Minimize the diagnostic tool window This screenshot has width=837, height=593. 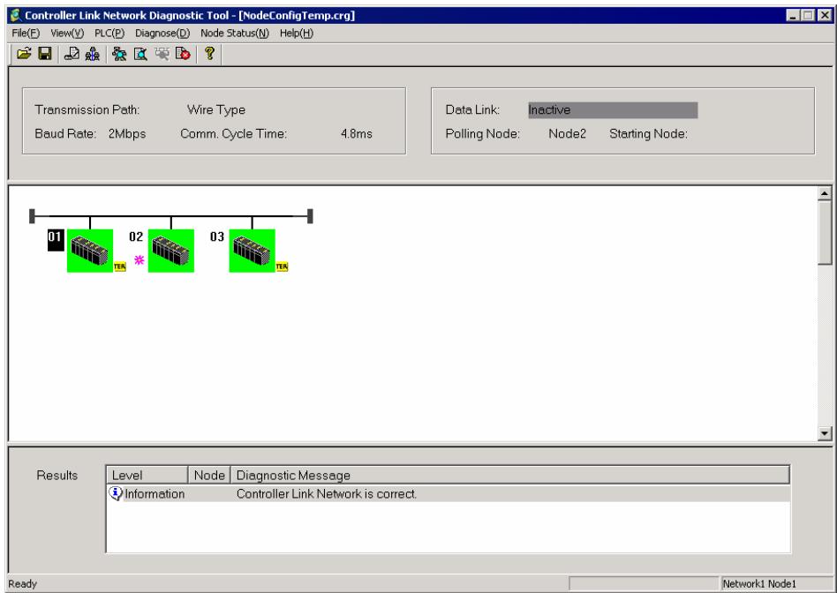click(793, 16)
